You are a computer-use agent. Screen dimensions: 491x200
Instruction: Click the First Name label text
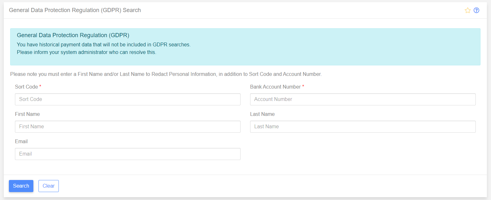27,114
